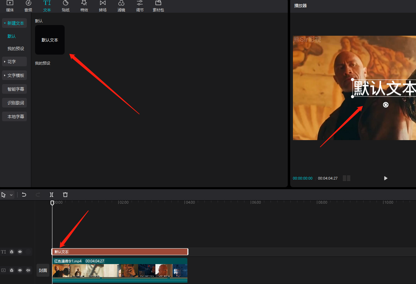The image size is (416, 284).
Task: Undo the last edit
Action: pyautogui.click(x=24, y=195)
